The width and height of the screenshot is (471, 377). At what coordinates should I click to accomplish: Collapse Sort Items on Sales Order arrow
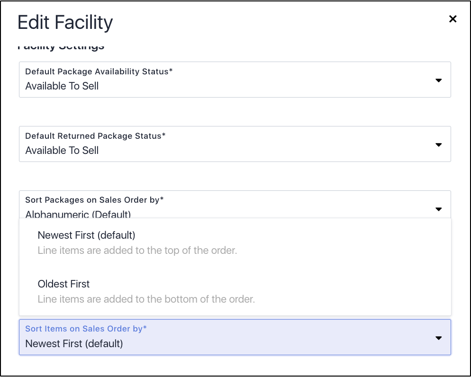point(439,338)
